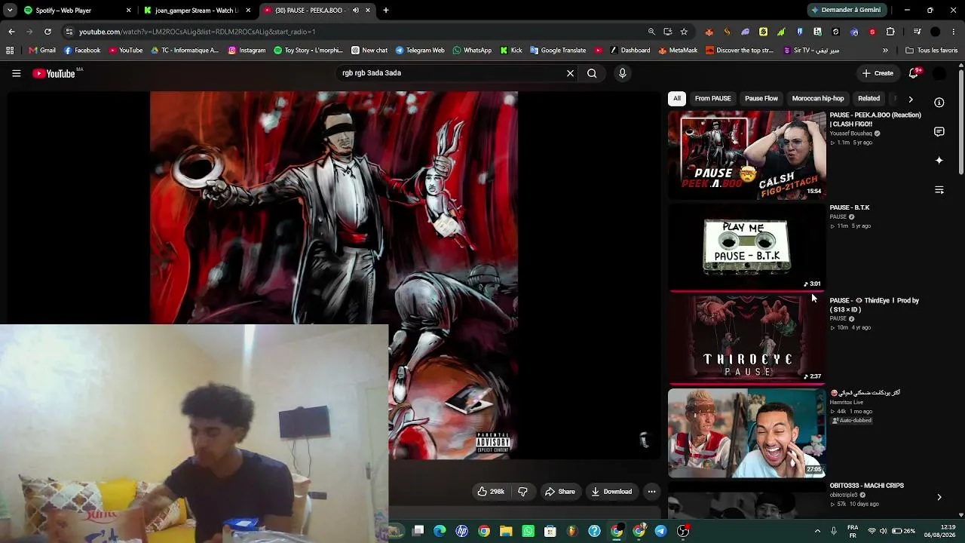Dislike the current video
This screenshot has width=965, height=543.
[522, 492]
